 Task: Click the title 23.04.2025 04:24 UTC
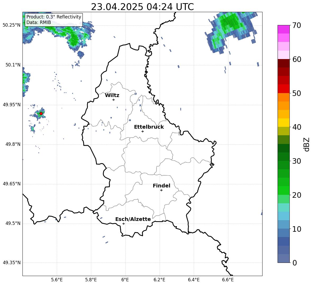[142, 7]
